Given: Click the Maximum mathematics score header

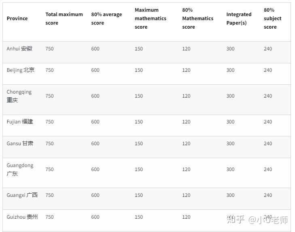Looking at the screenshot, I should pyautogui.click(x=150, y=19).
